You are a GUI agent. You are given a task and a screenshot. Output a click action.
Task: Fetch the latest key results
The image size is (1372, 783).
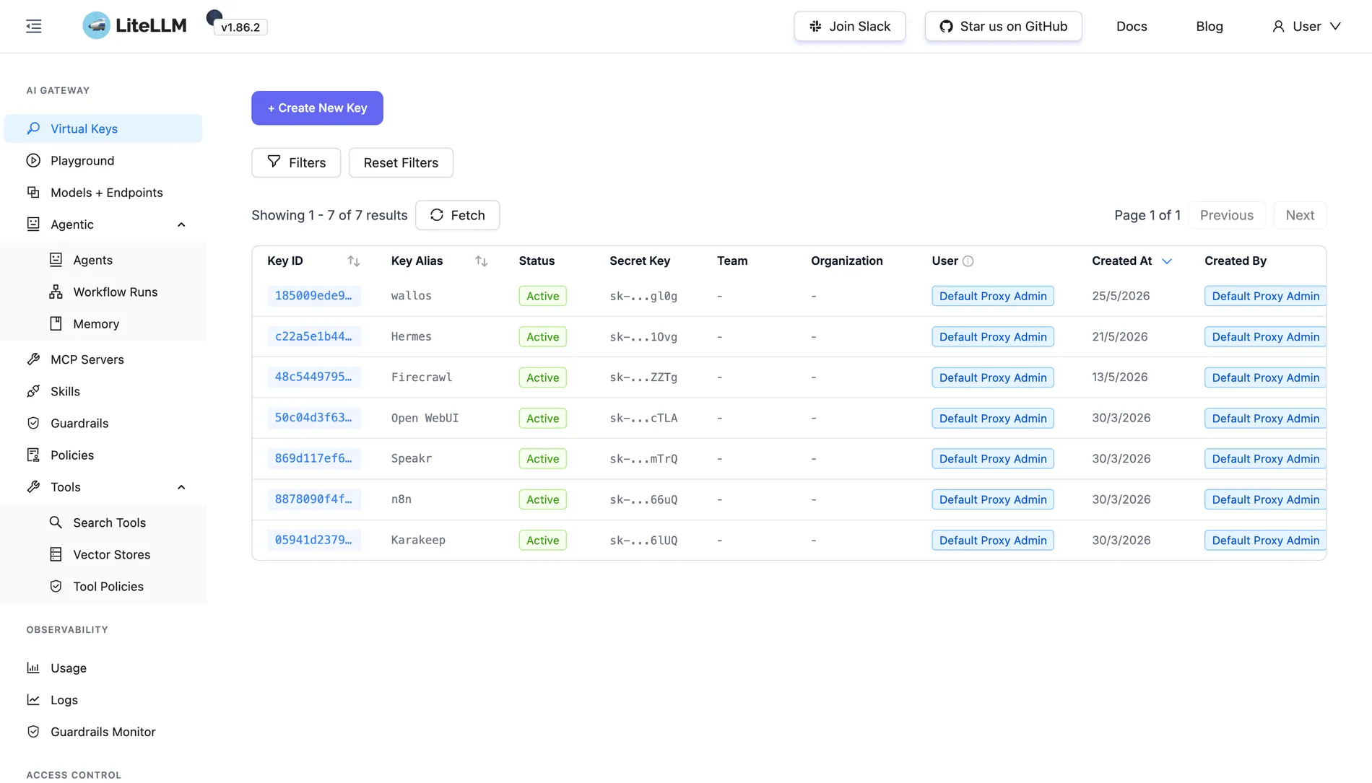(x=457, y=215)
